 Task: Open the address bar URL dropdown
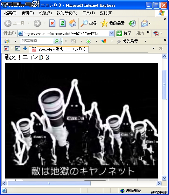coord(112,33)
